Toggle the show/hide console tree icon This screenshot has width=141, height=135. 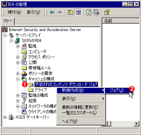(x=78, y=12)
